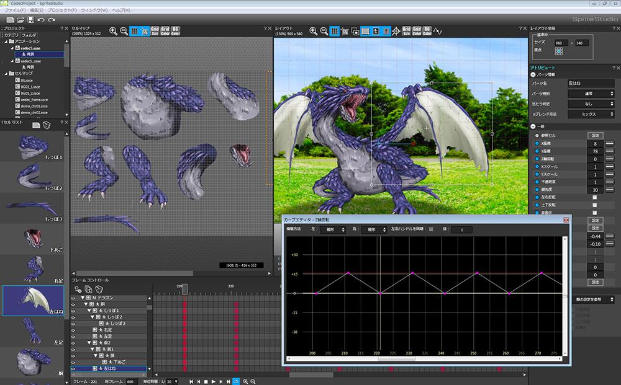The width and height of the screenshot is (621, 385).
Task: Open curve editor wave icon in layout toolbar
Action: pos(438,31)
